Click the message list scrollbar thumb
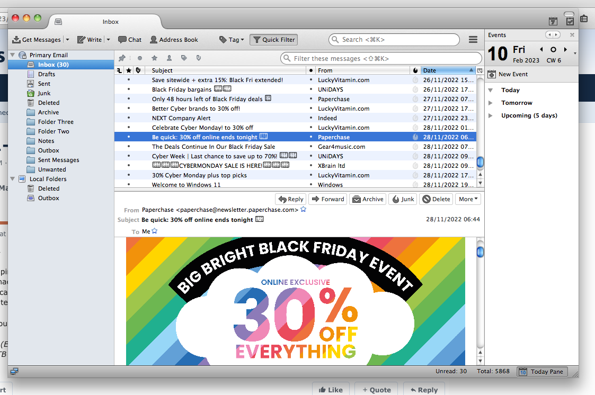Image resolution: width=595 pixels, height=395 pixels. 480,162
